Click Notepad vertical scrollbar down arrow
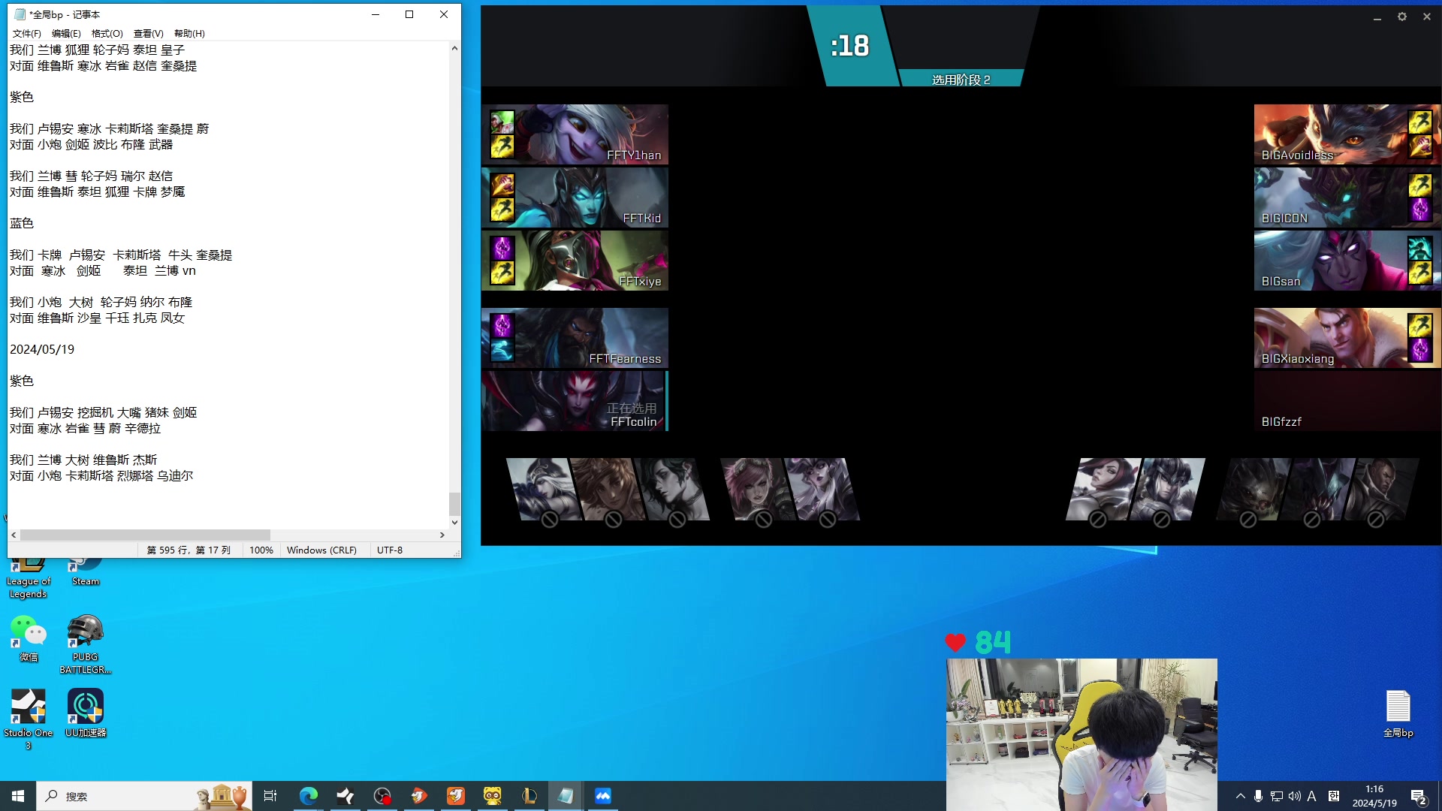 [454, 523]
